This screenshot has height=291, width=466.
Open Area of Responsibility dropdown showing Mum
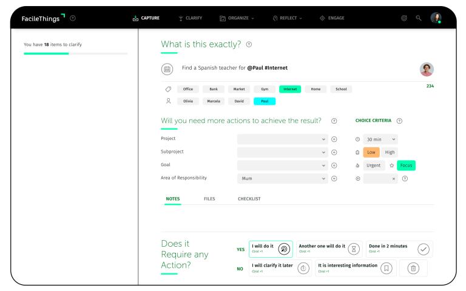[282, 179]
